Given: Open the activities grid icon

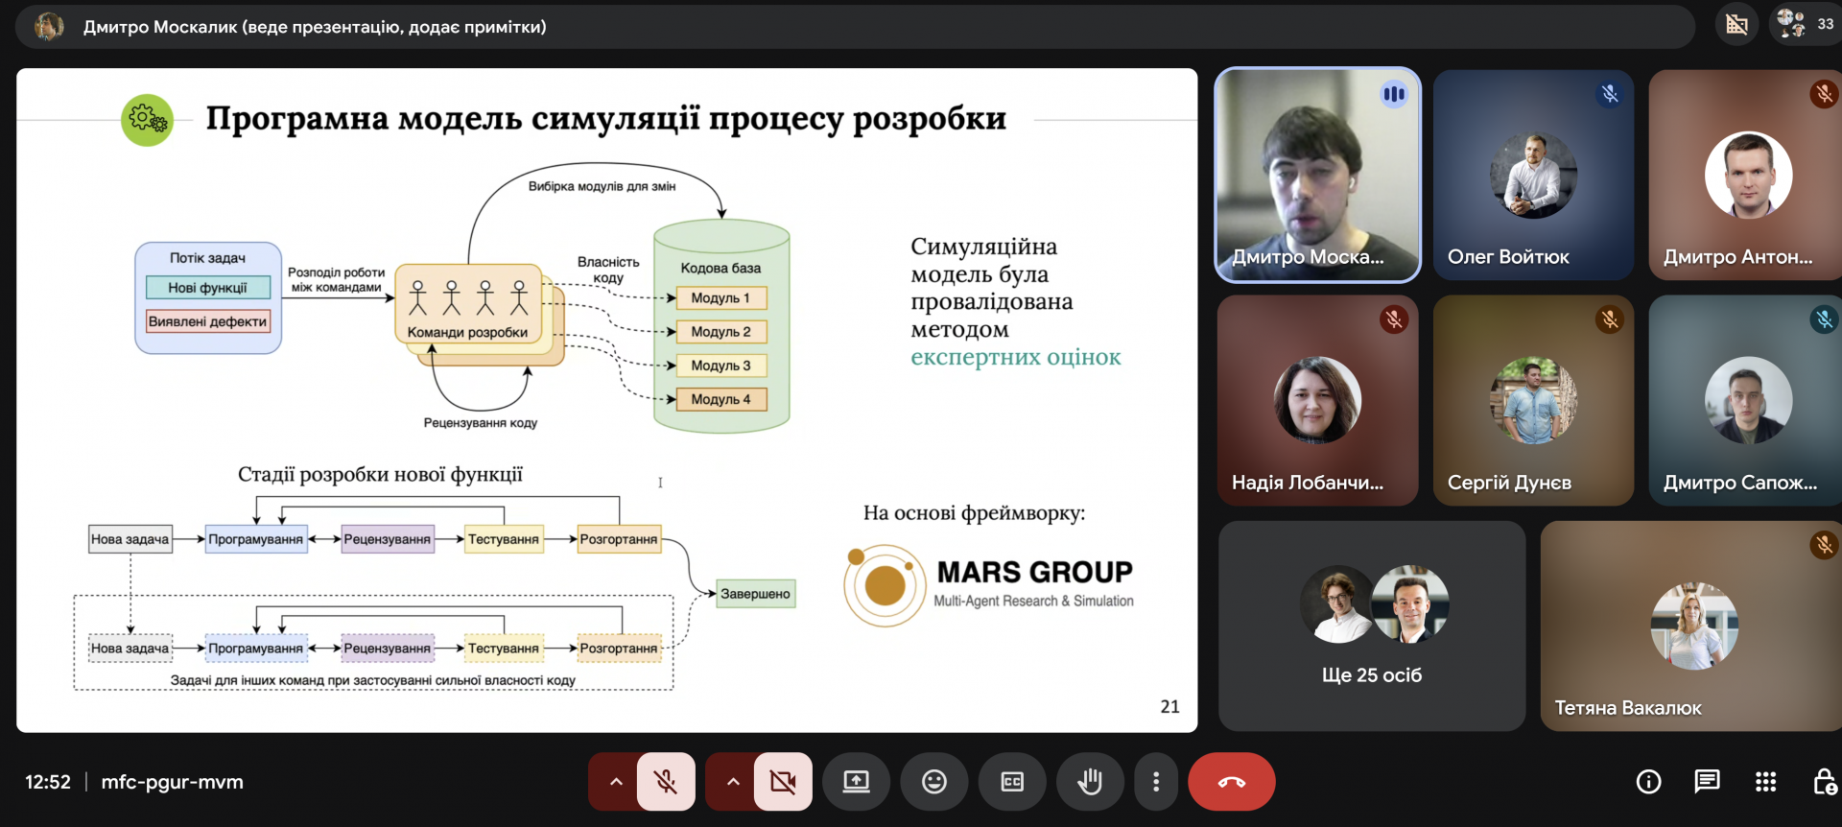Looking at the screenshot, I should pyautogui.click(x=1765, y=782).
